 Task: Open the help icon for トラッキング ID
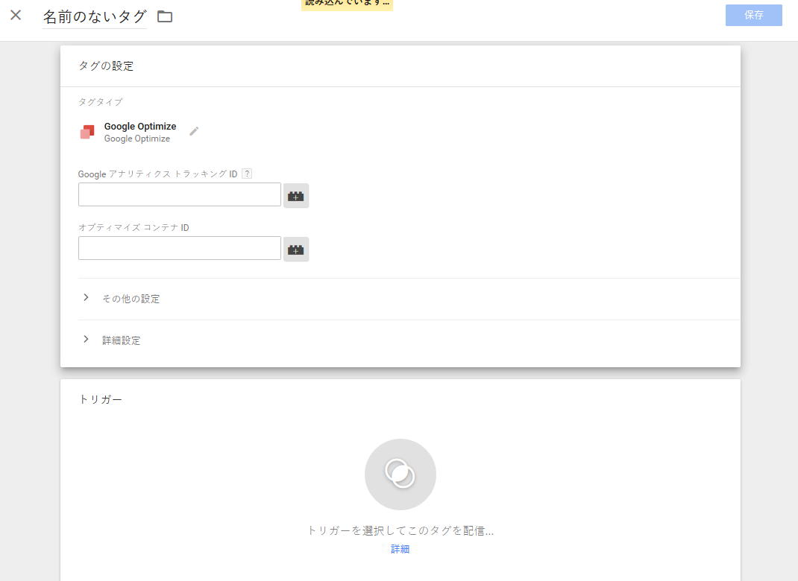(x=247, y=174)
